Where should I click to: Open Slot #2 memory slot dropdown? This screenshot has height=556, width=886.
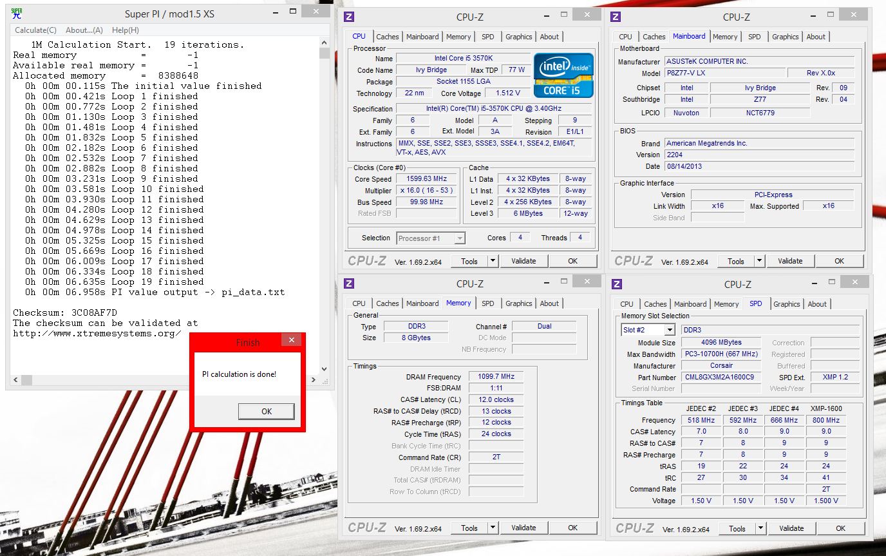[648, 330]
